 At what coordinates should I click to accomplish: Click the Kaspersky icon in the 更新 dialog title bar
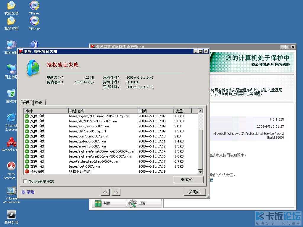pyautogui.click(x=21, y=51)
